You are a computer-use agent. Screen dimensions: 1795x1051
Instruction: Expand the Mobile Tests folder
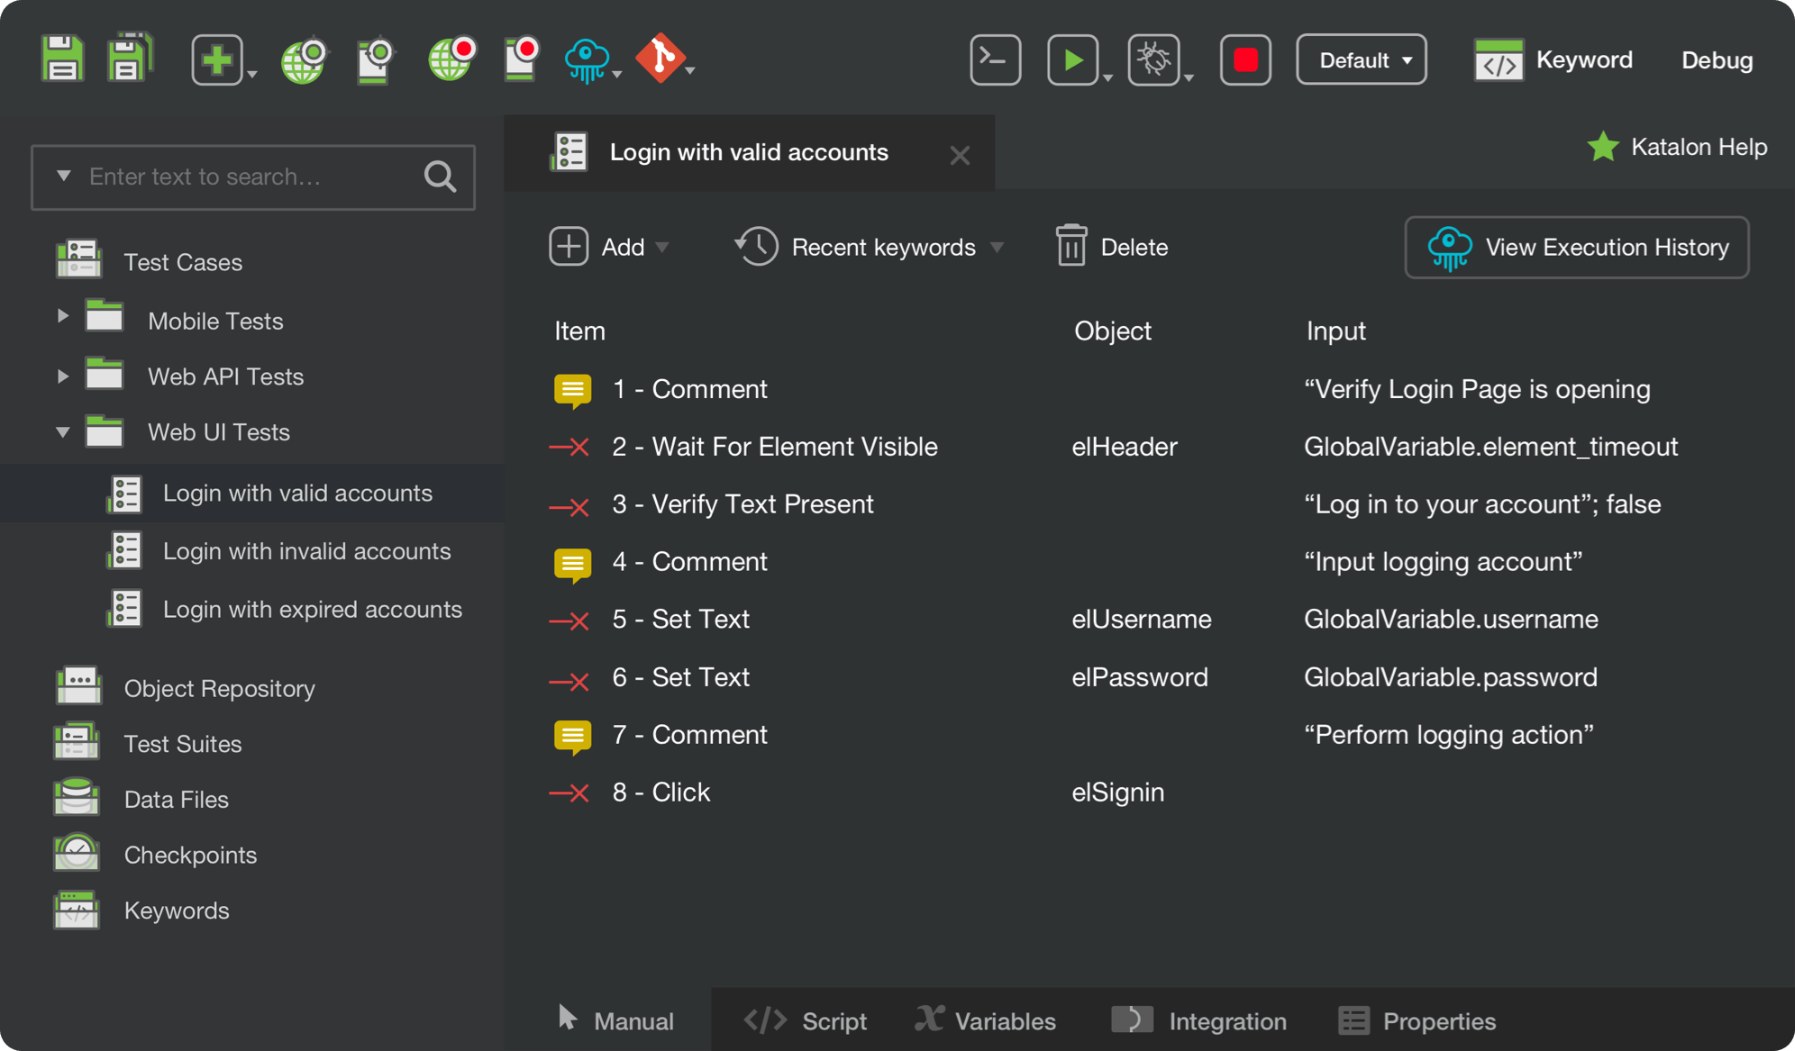pyautogui.click(x=62, y=317)
